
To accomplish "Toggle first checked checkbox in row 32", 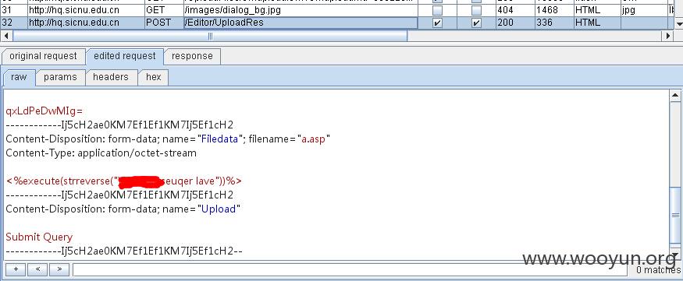I will pyautogui.click(x=437, y=23).
